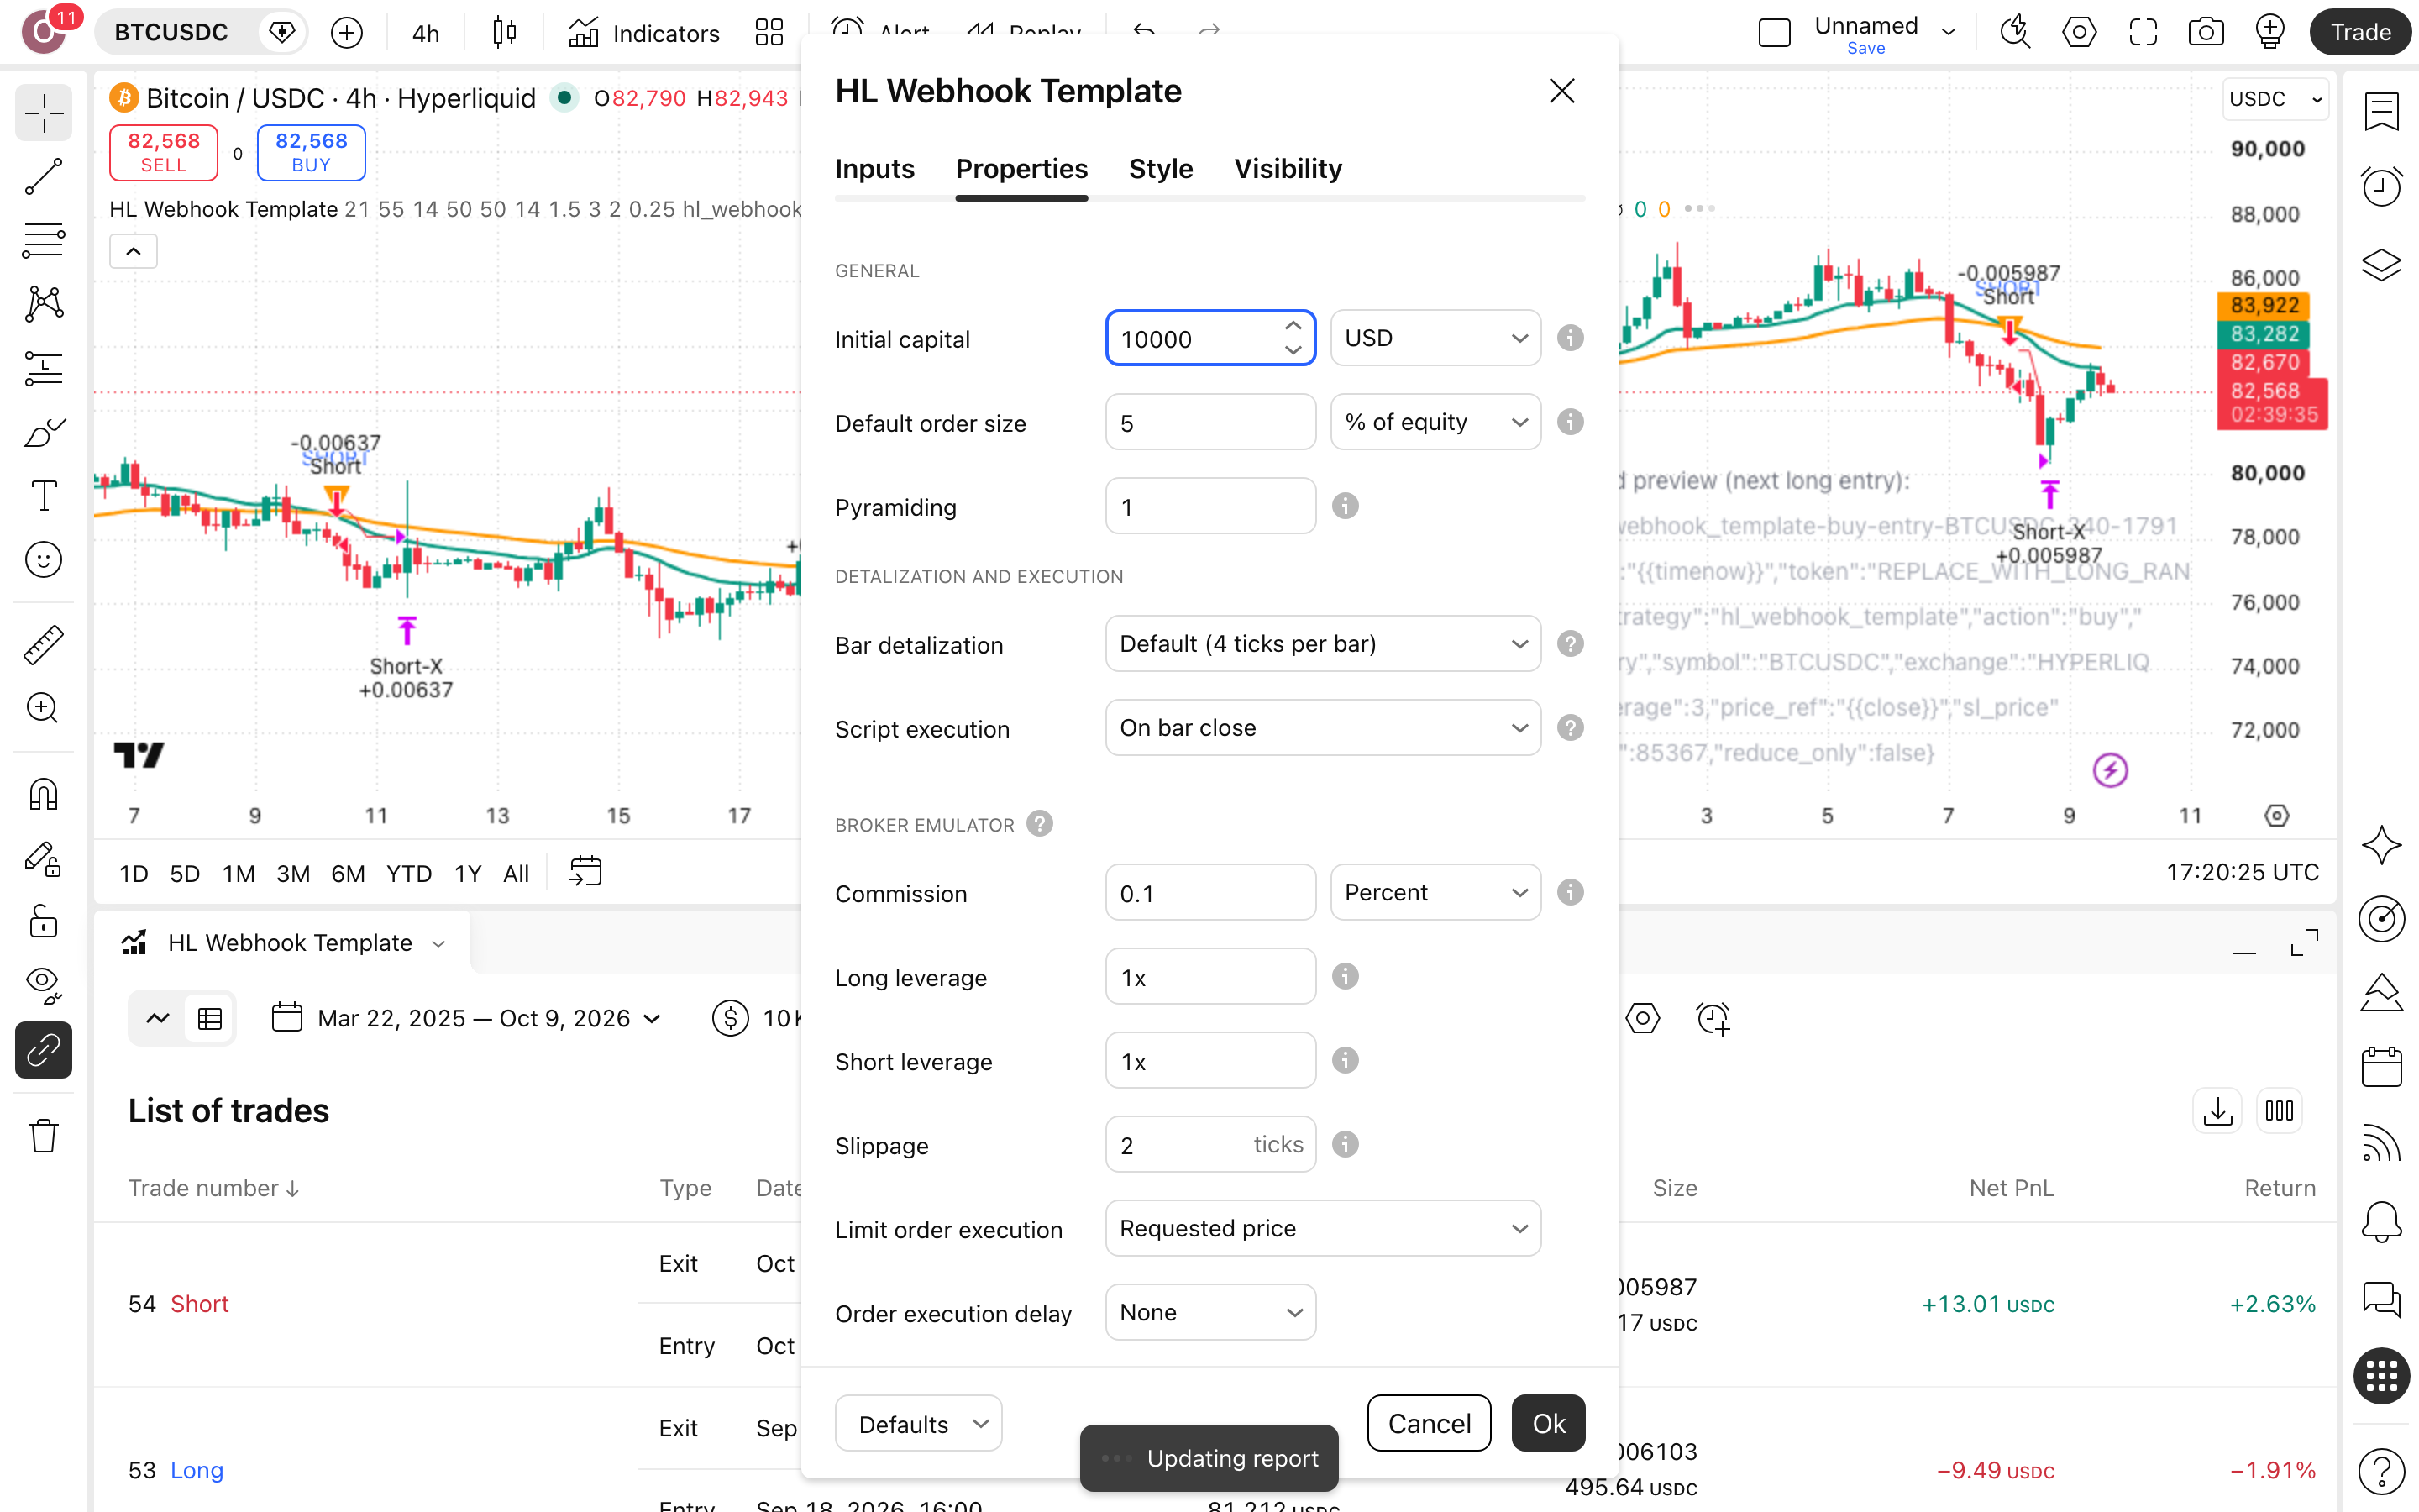
Task: Click the Trade button
Action: click(2360, 32)
